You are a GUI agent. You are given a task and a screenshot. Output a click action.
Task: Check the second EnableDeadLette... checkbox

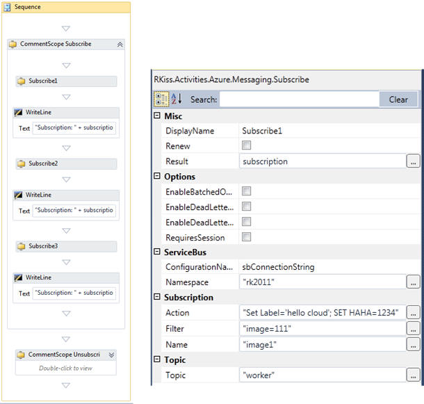(246, 222)
